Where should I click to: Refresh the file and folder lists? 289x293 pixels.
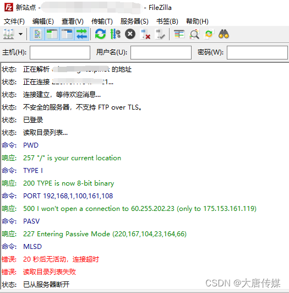(100, 34)
